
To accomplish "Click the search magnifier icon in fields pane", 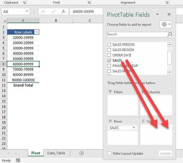I will pyautogui.click(x=169, y=34).
